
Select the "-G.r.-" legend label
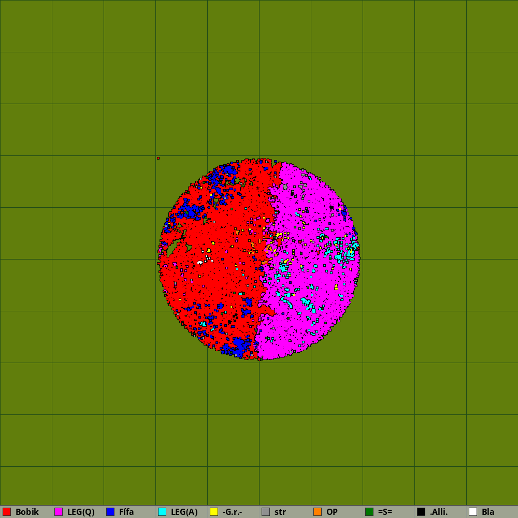pyautogui.click(x=232, y=512)
